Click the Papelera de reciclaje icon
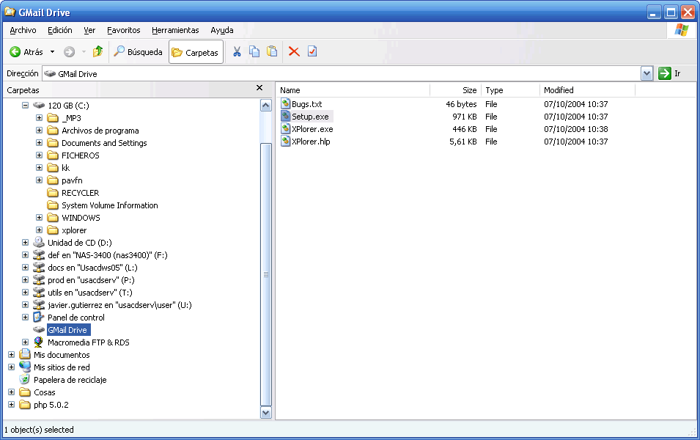Viewport: 700px width, 440px height. tap(25, 380)
